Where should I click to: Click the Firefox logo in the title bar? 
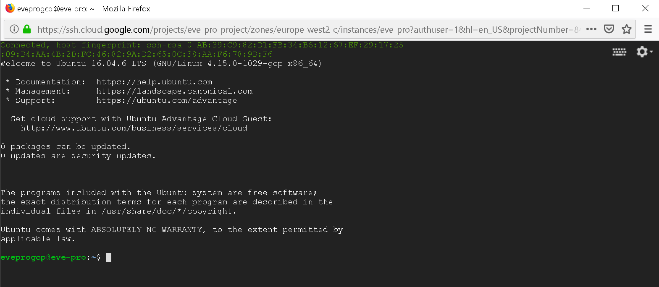tap(10, 8)
